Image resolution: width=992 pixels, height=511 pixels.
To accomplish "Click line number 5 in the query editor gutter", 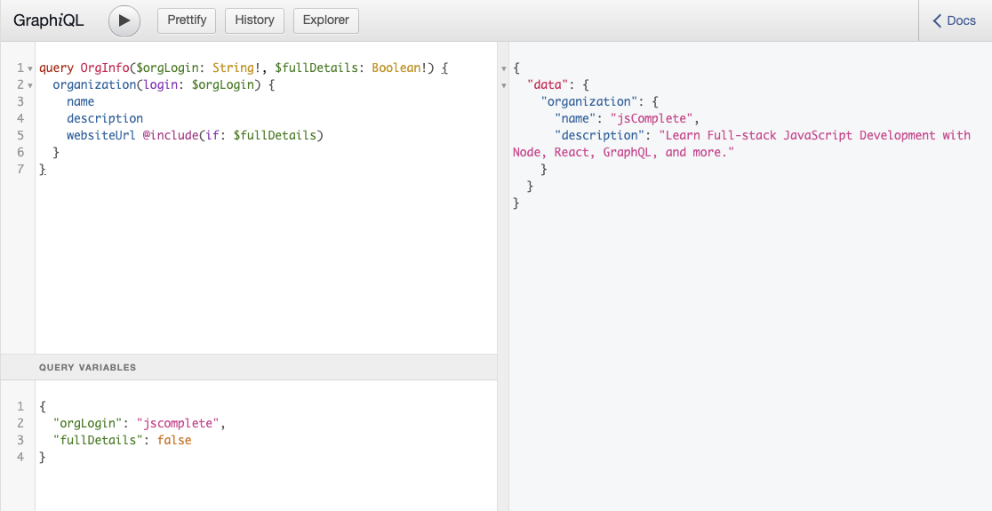I will click(x=20, y=136).
